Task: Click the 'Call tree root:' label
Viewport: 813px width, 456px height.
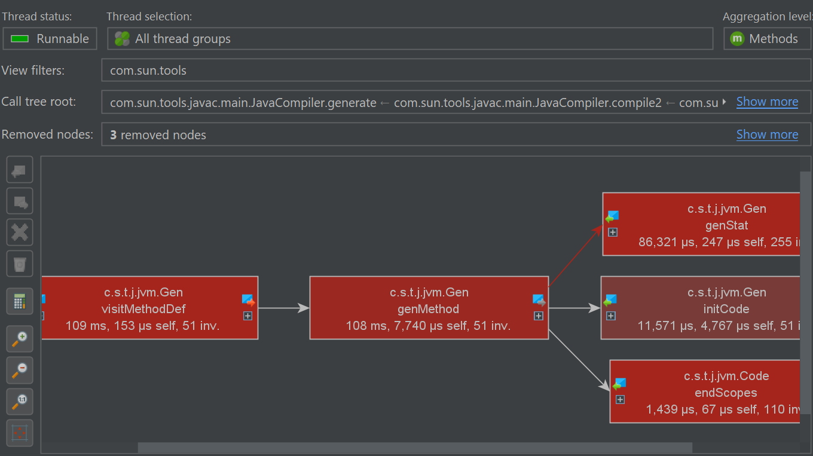Action: tap(39, 102)
